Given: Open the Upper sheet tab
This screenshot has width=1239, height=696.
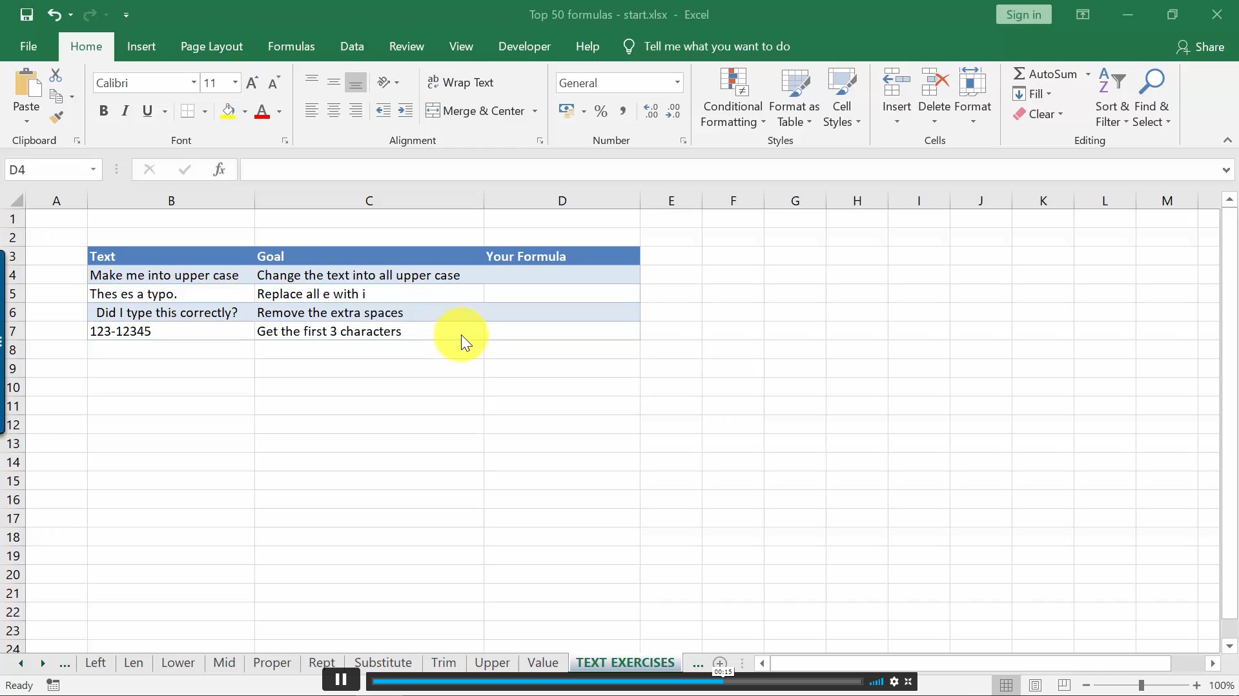Looking at the screenshot, I should [492, 663].
